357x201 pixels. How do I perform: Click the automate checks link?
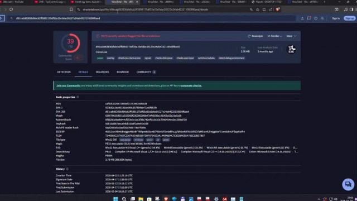pyautogui.click(x=191, y=85)
